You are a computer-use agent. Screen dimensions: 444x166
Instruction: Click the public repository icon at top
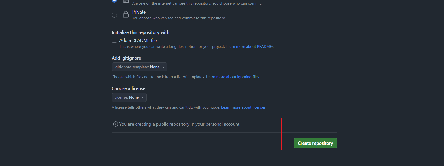[126, 1]
